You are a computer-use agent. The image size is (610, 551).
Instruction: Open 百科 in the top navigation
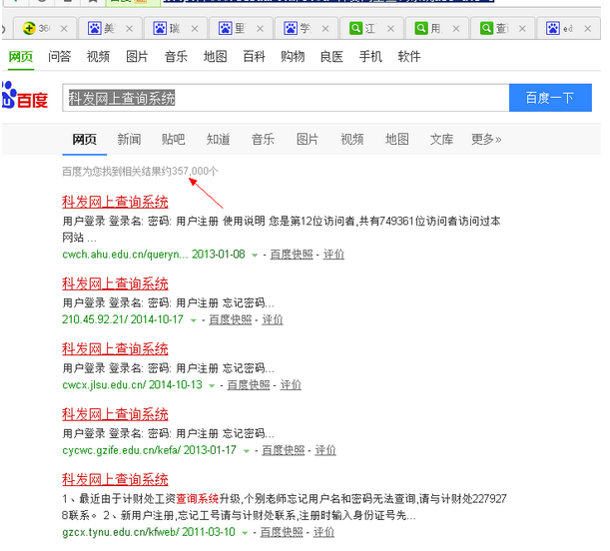point(254,57)
